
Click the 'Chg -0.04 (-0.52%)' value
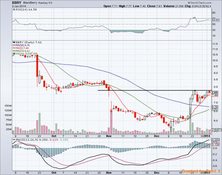point(197,6)
